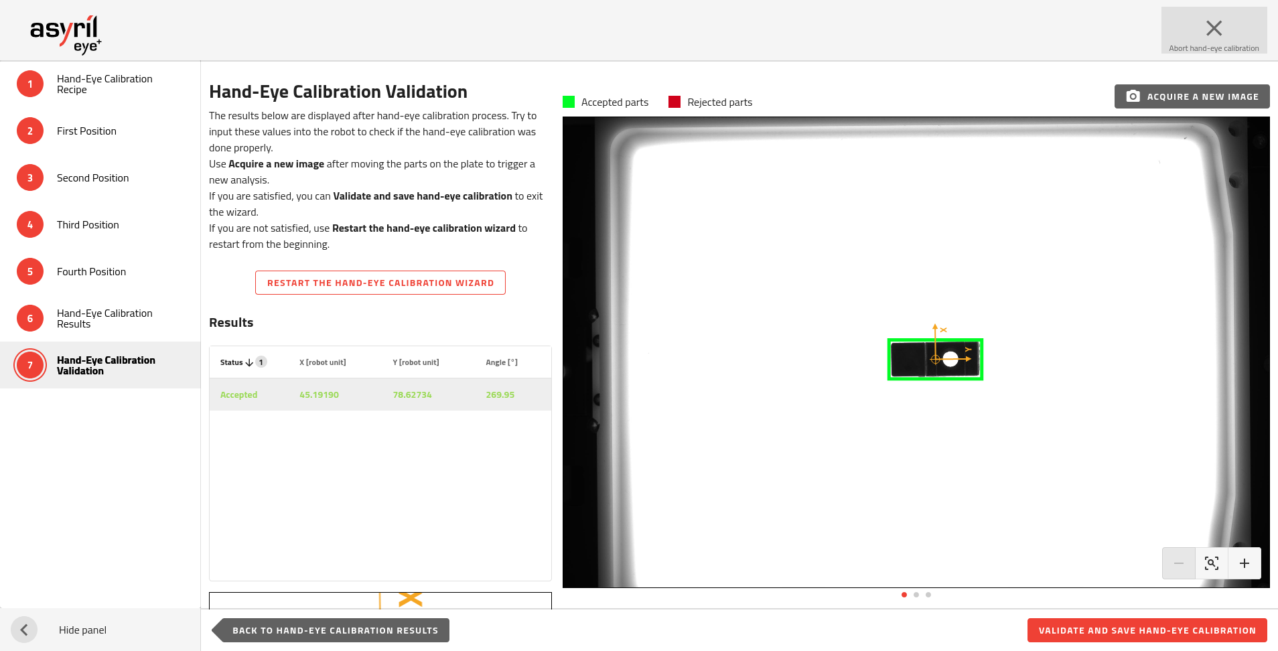The width and height of the screenshot is (1278, 651).
Task: Click the fit-to-view zoom reset icon
Action: [1212, 563]
